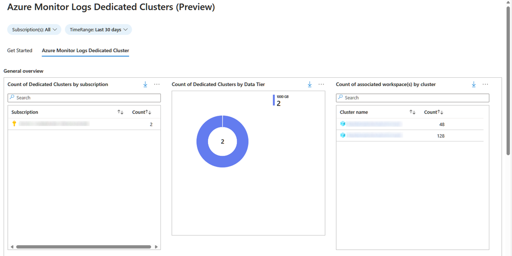Click the horizontal scrollbar in subscription table
This screenshot has width=512, height=256.
[x=84, y=247]
